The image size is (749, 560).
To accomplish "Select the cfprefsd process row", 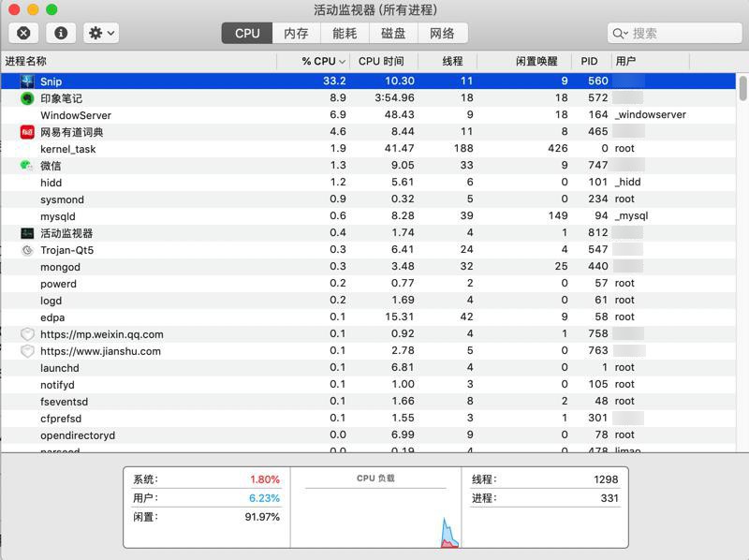I will (368, 418).
